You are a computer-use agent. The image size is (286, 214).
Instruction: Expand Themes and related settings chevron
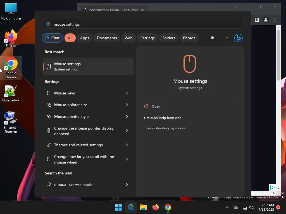tap(127, 145)
